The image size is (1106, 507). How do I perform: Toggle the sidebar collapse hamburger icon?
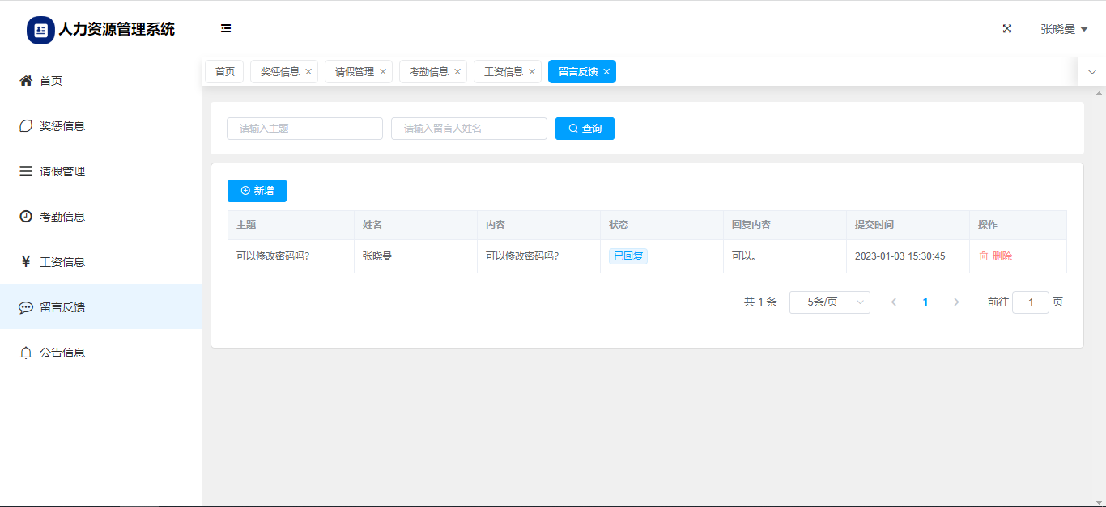pyautogui.click(x=226, y=29)
